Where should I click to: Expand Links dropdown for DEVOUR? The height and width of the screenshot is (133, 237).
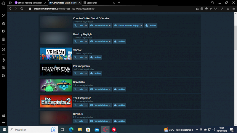click(81, 121)
